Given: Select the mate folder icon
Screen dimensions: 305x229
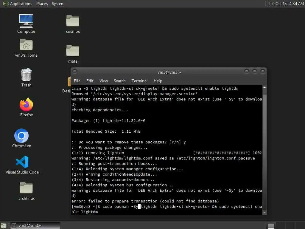Looking at the screenshot, I should tap(73, 54).
